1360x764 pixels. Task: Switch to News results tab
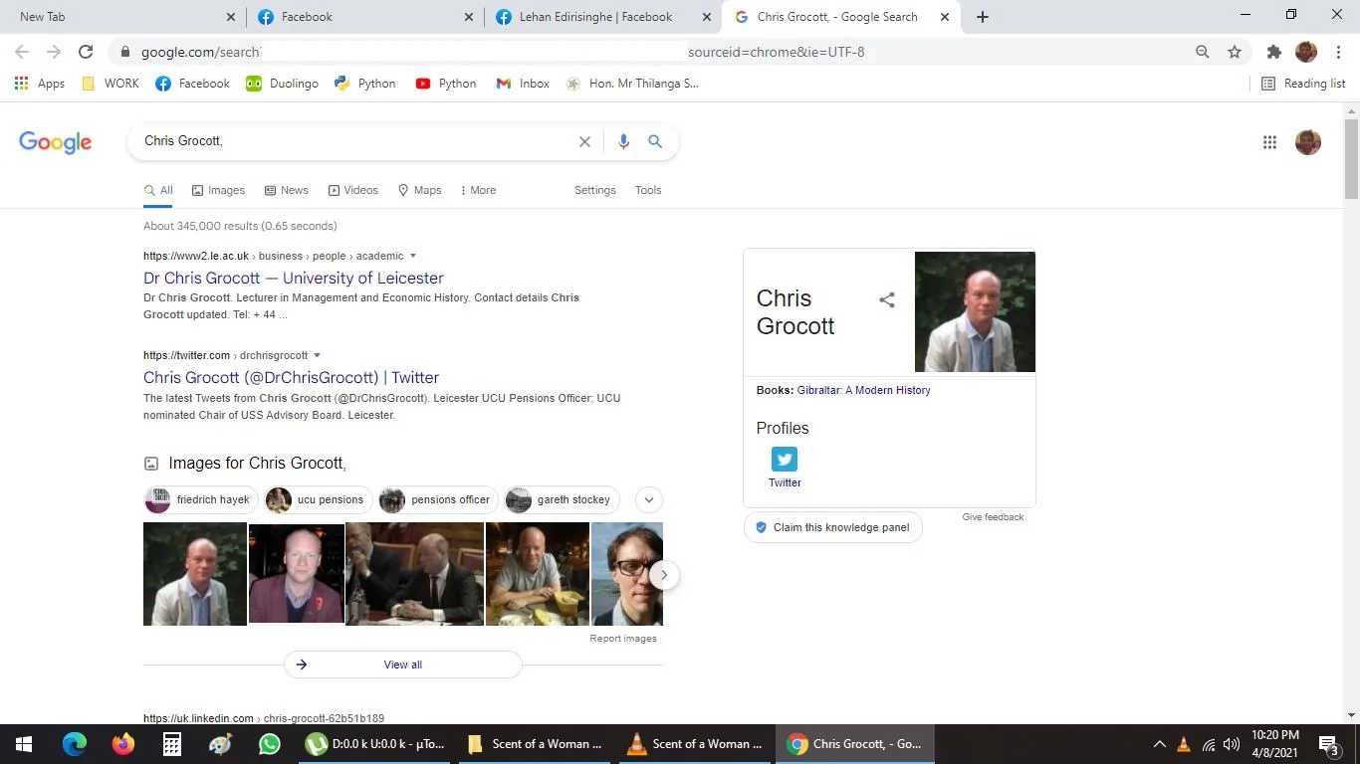[x=286, y=190]
